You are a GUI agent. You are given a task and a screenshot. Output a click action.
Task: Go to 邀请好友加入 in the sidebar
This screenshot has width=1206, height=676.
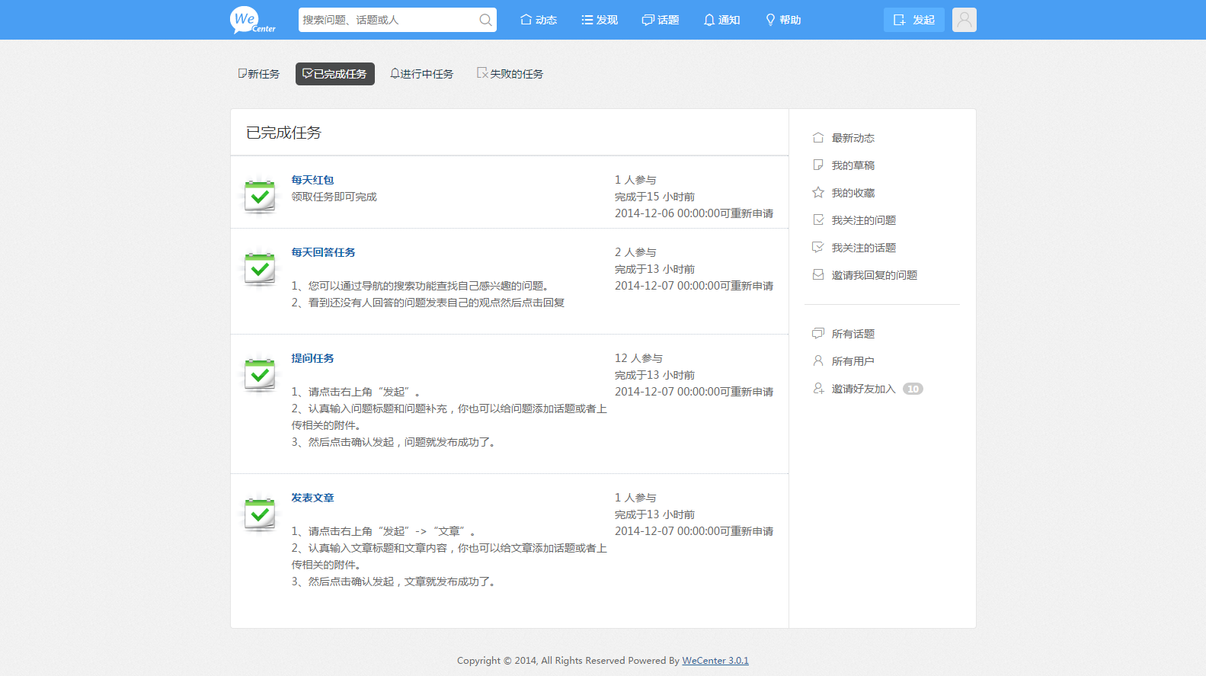click(863, 389)
